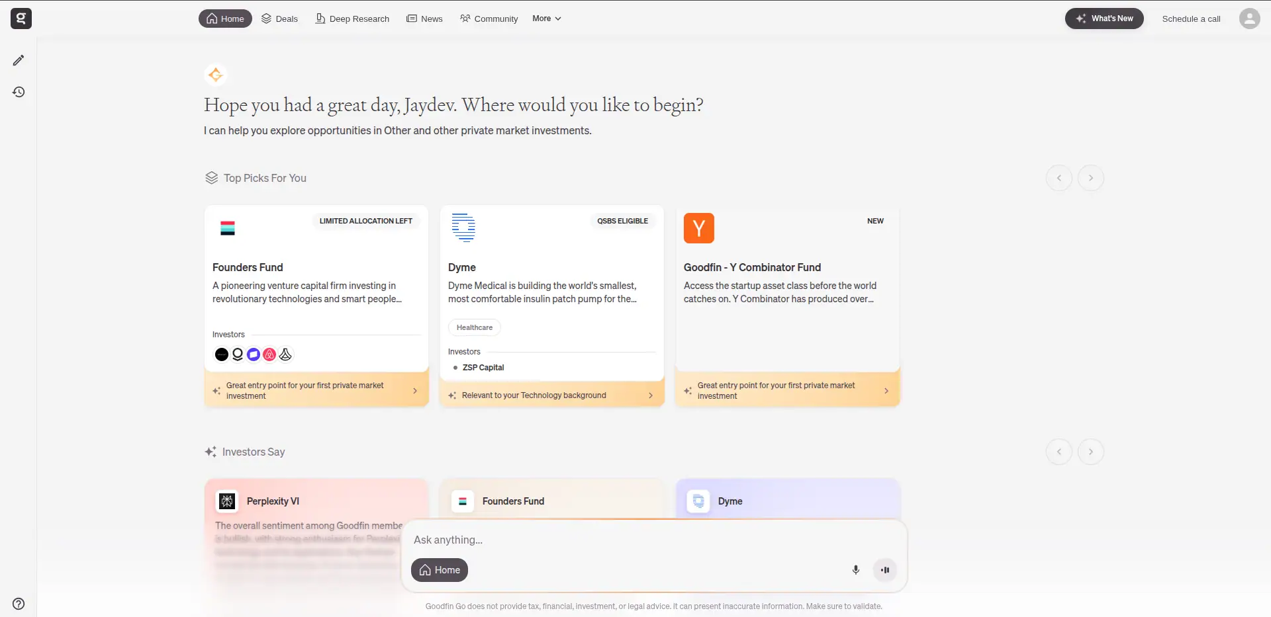Image resolution: width=1271 pixels, height=617 pixels.
Task: Show previous Investors Say cards
Action: coord(1059,452)
